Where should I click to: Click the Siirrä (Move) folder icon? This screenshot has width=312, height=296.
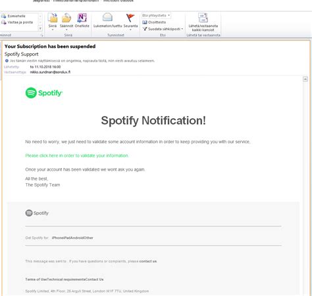coord(53,18)
